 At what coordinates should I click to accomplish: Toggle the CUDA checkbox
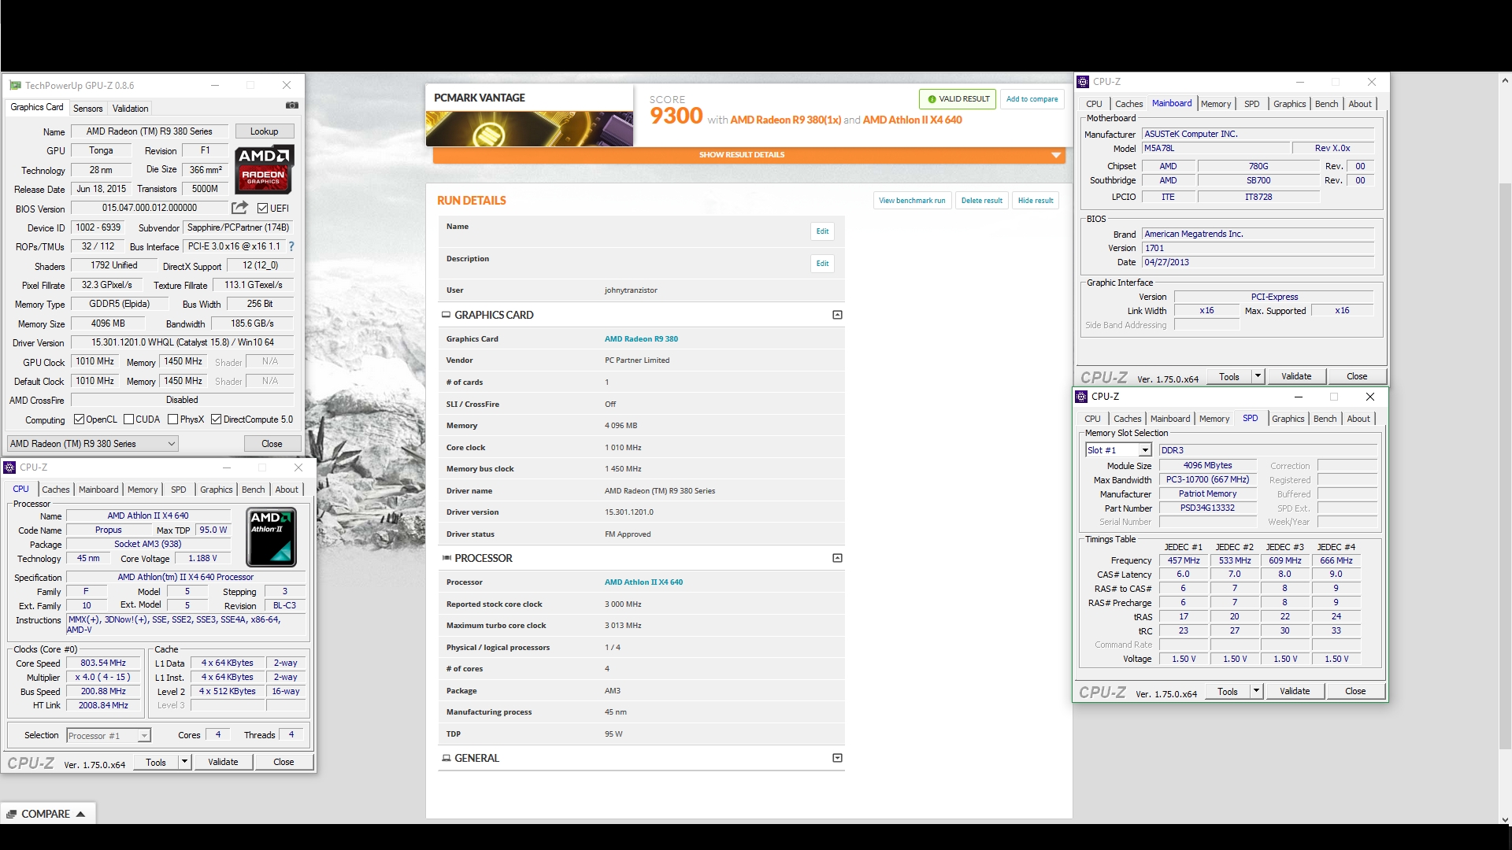(x=128, y=419)
